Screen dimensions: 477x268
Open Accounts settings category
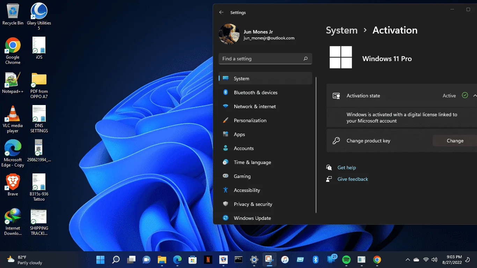pos(265,148)
